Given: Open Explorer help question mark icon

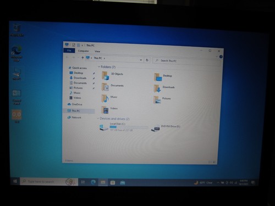Looking at the screenshot, I should pyautogui.click(x=221, y=57).
